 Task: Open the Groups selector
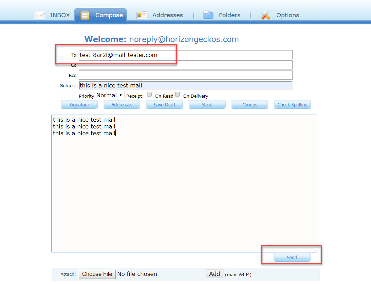click(249, 104)
